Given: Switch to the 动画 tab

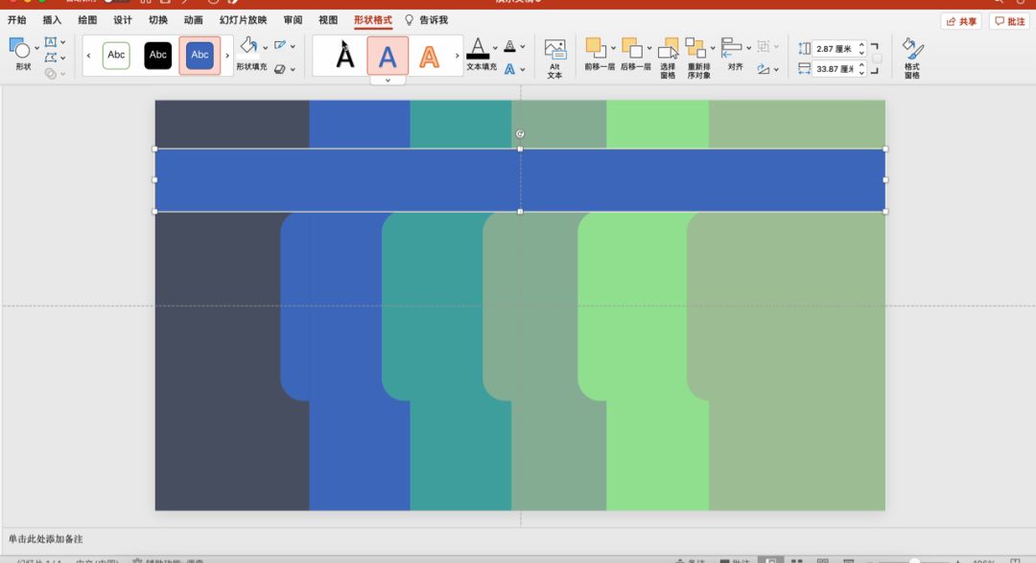Looking at the screenshot, I should [x=194, y=20].
